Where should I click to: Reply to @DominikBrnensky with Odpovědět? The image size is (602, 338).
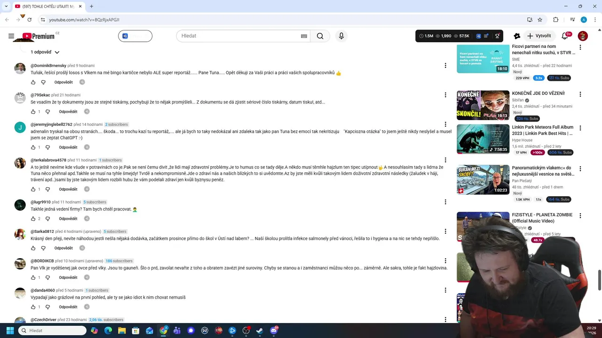tap(63, 82)
